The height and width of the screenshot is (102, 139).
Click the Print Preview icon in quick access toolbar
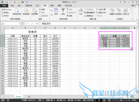14,2
